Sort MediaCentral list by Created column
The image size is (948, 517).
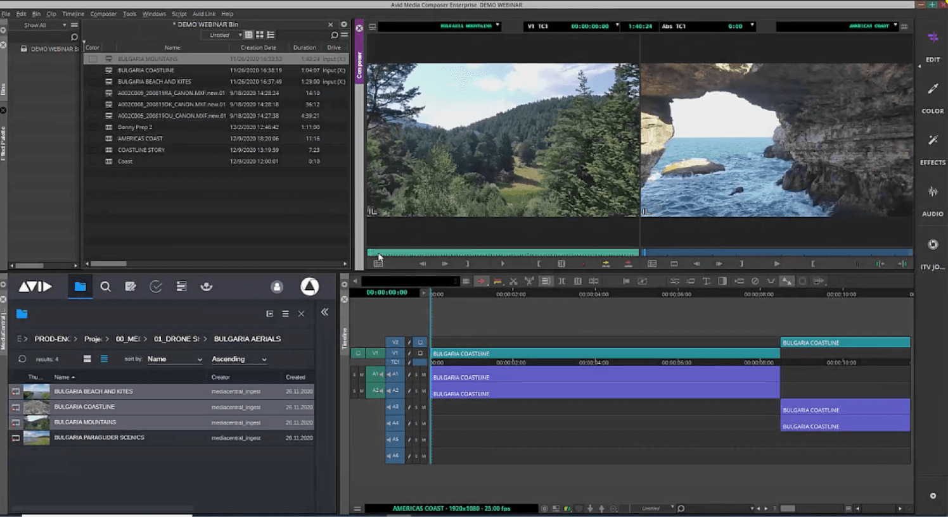[x=295, y=377]
